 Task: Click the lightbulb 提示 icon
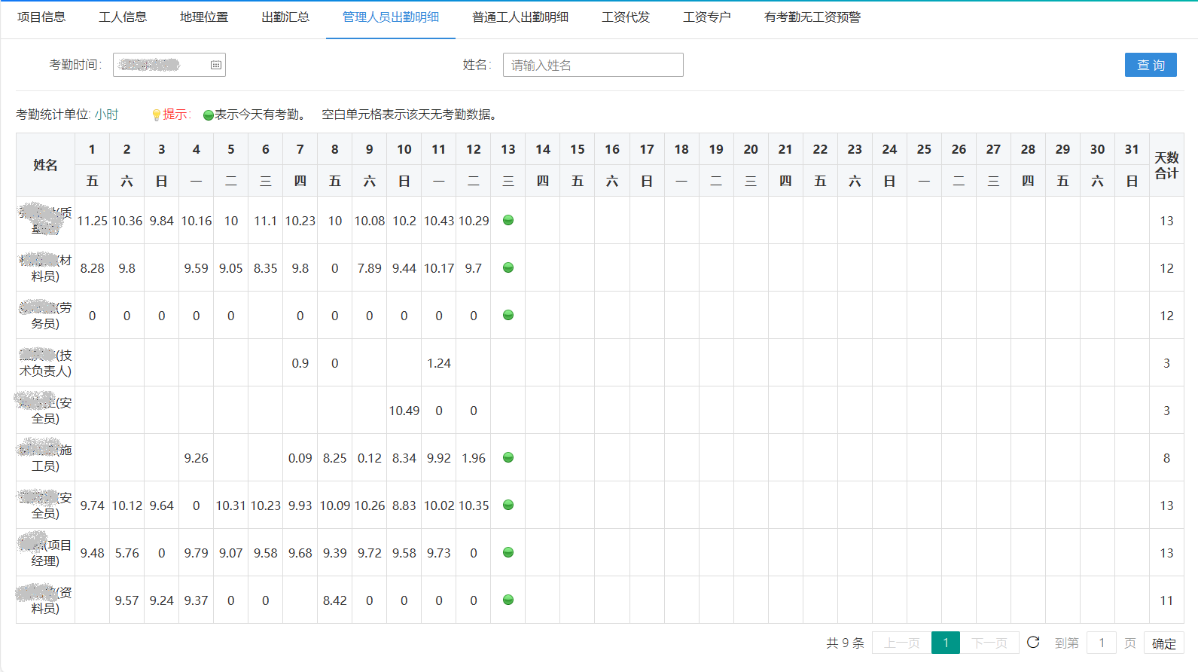[157, 115]
